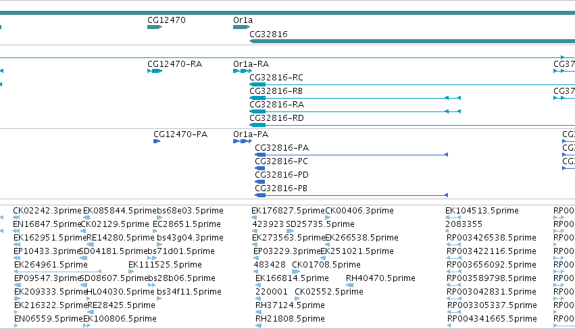Select EST CK00406.3prime

[x=359, y=211]
